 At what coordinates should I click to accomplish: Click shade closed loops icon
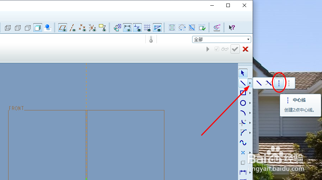tap(172, 28)
